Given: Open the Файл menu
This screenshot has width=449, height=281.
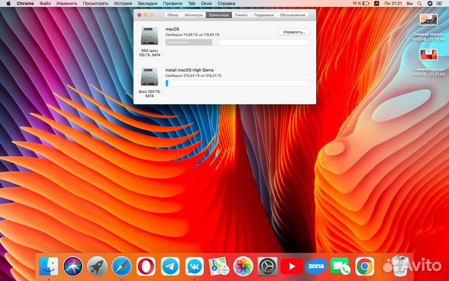Looking at the screenshot, I should 45,4.
